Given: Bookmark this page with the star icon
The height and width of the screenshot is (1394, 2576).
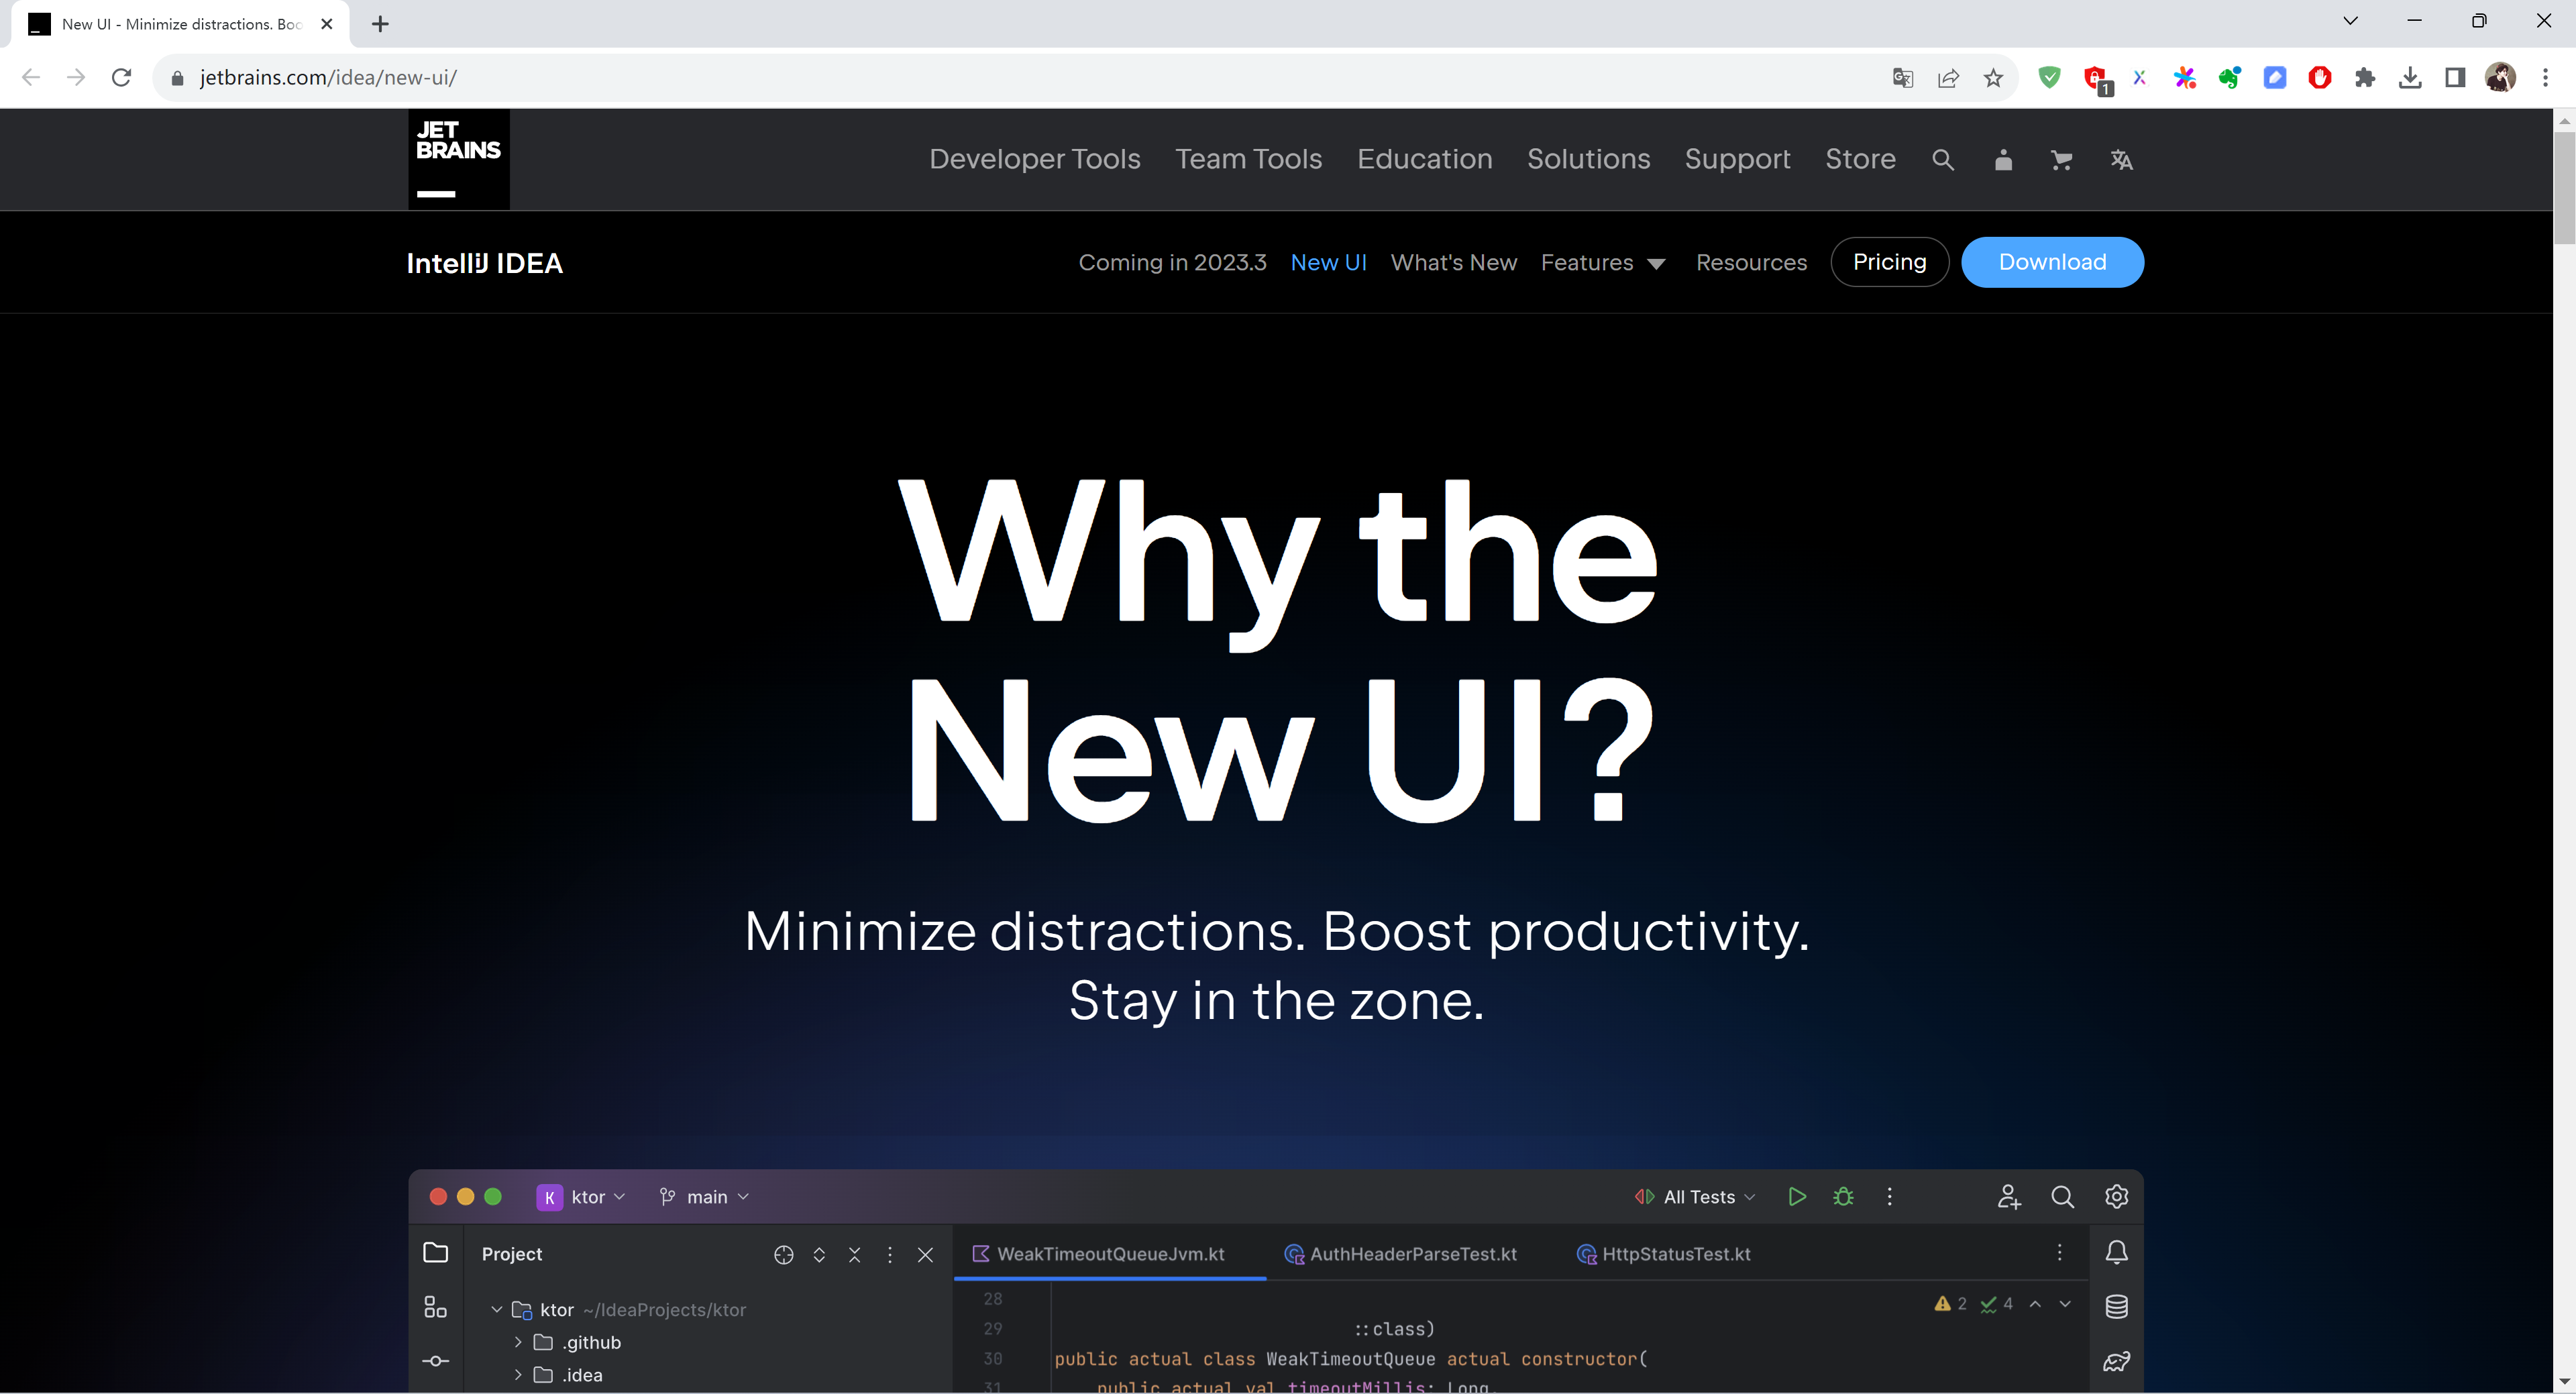Looking at the screenshot, I should coord(1993,78).
